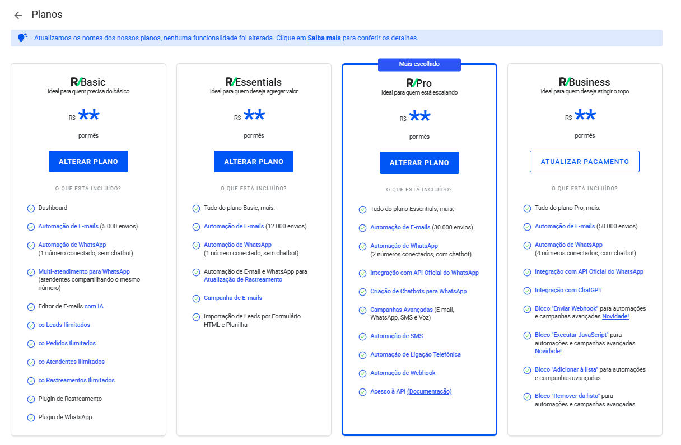Click the check icon next to Integração com ChatGPT
Viewport: 681px width, 445px height.
(527, 291)
